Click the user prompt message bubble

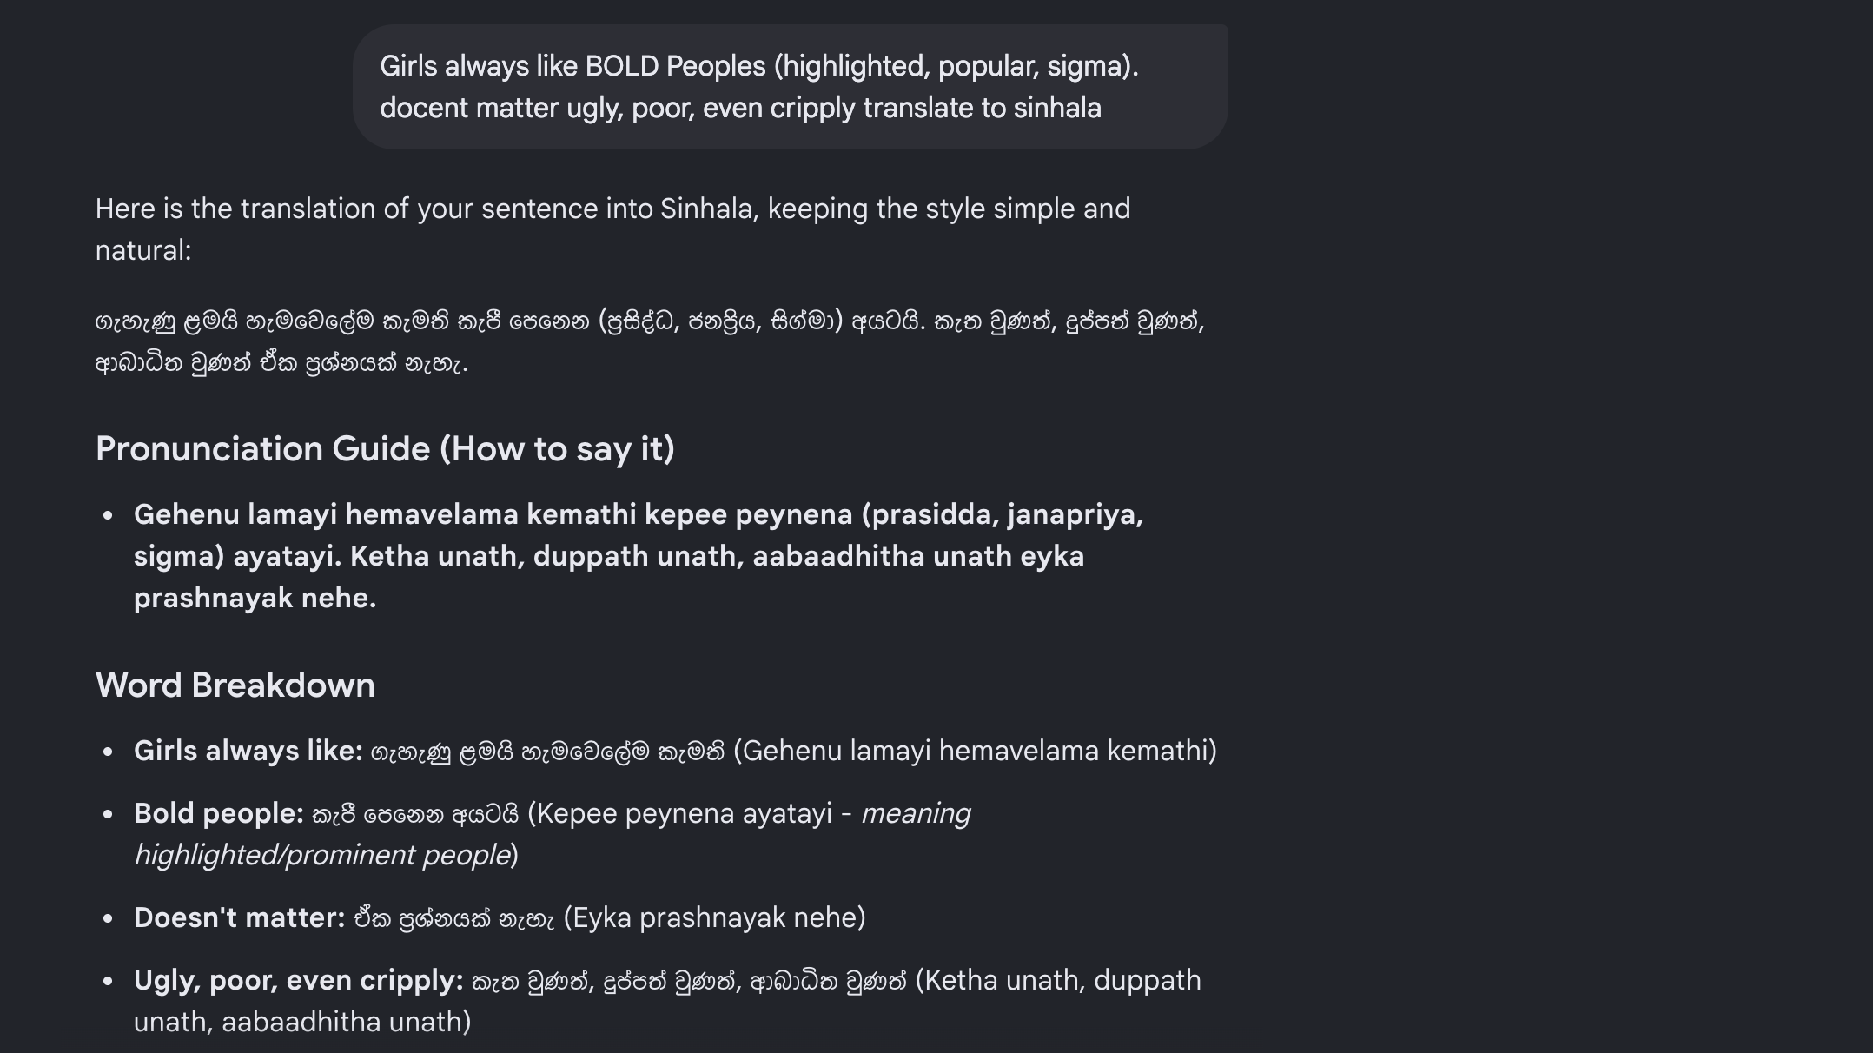(790, 87)
